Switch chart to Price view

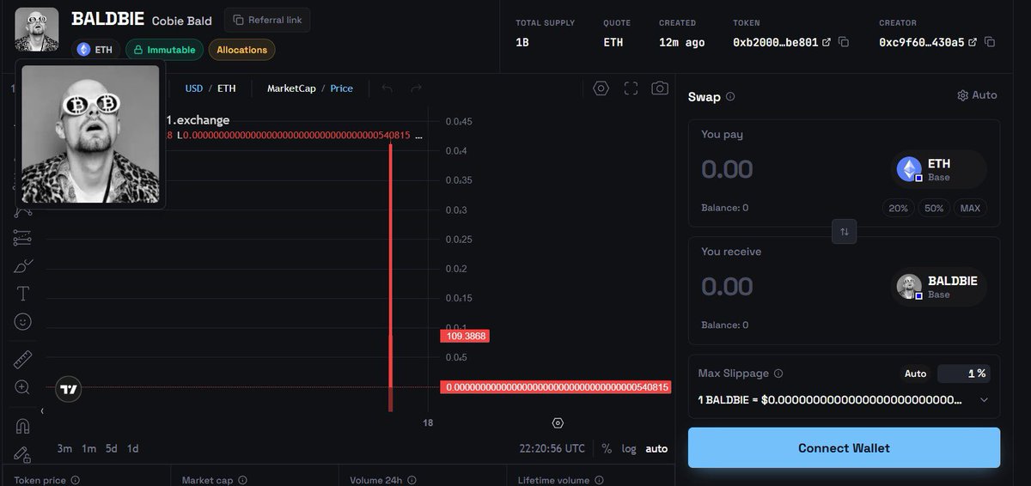click(x=342, y=88)
